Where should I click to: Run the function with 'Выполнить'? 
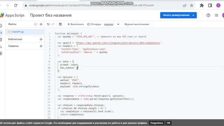76,24
